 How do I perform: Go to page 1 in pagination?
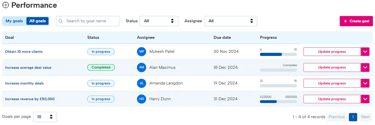(353, 117)
